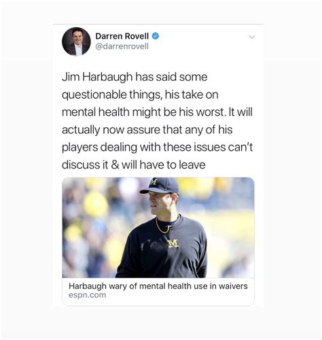This screenshot has height=340, width=322.
Task: Click the yellow lanyard in the photo
Action: tap(164, 226)
